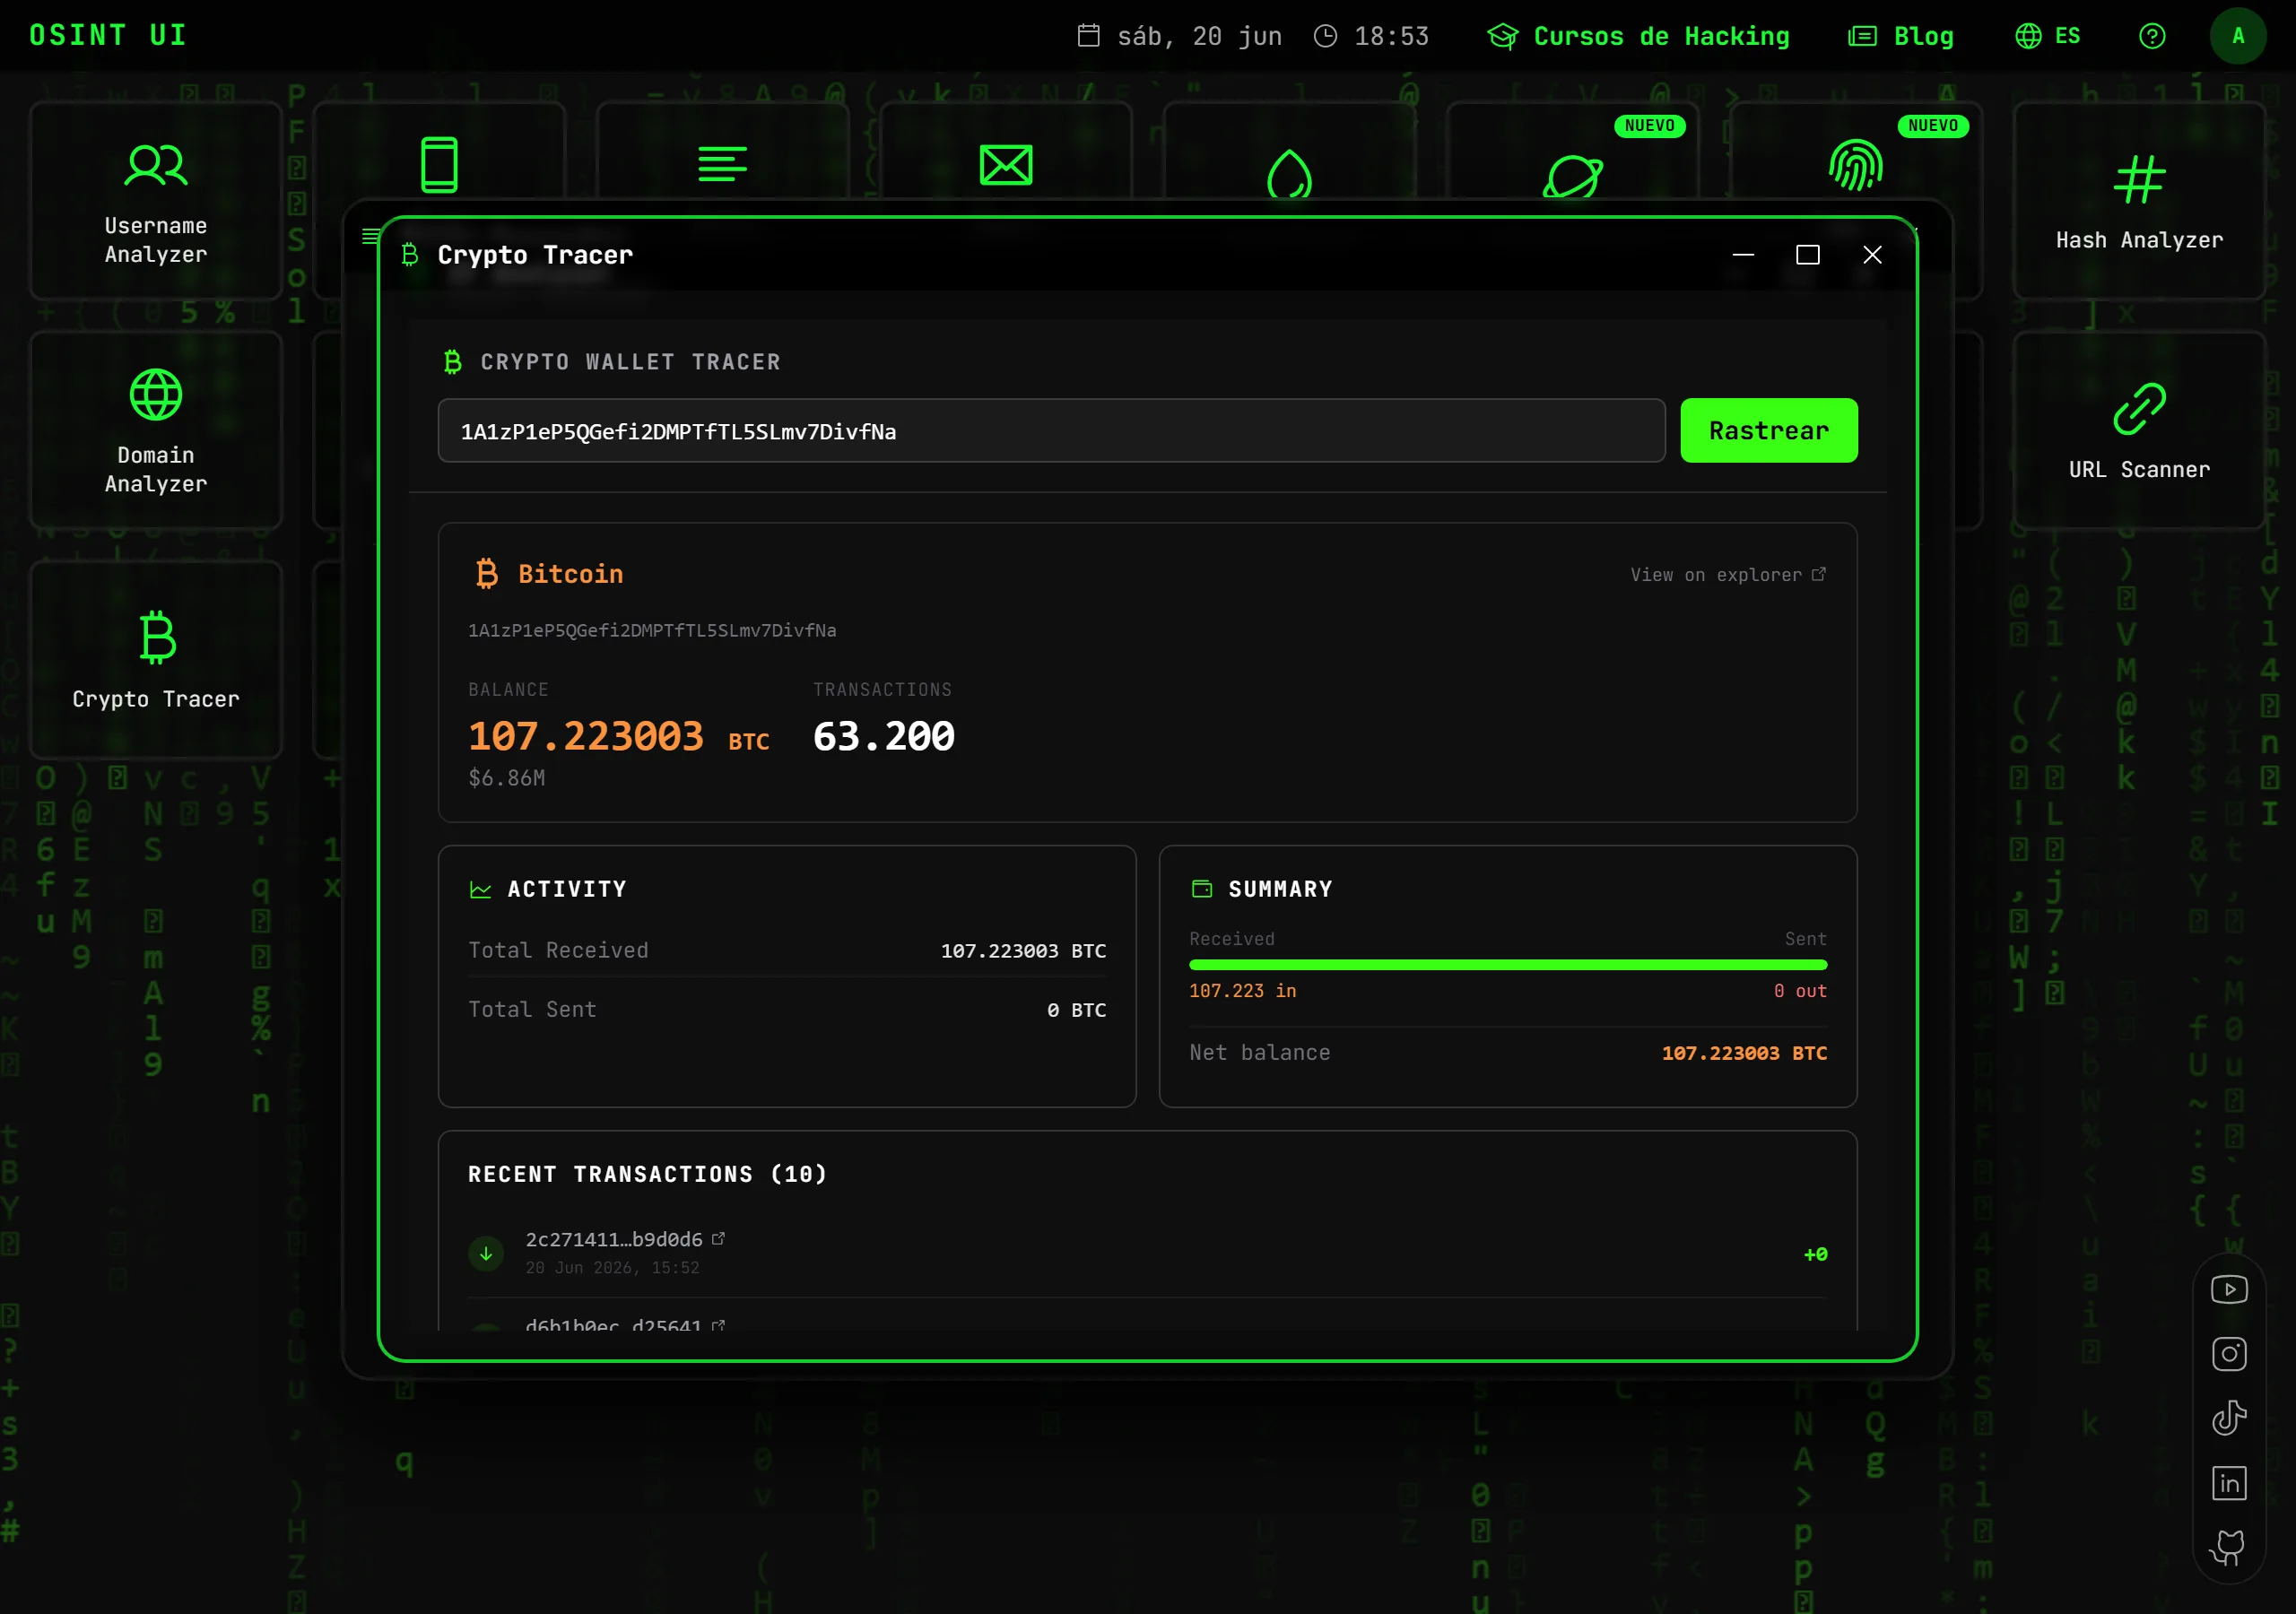The height and width of the screenshot is (1614, 2296).
Task: Open the envelope email tool icon
Action: tap(1006, 165)
